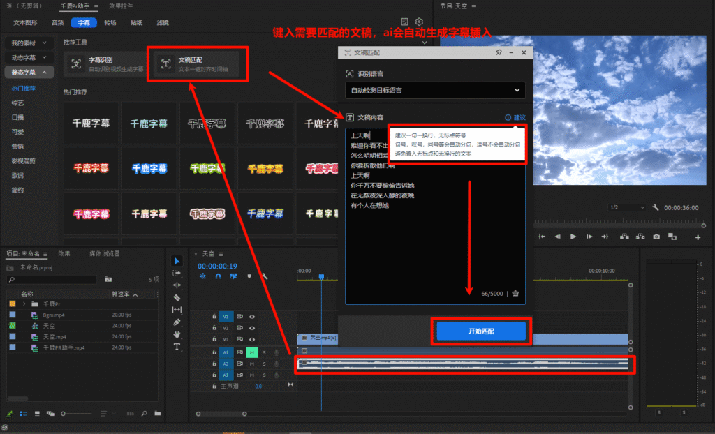The image size is (715, 434).
Task: Open the 自动检测目标语言 language dropdown
Action: (x=435, y=90)
